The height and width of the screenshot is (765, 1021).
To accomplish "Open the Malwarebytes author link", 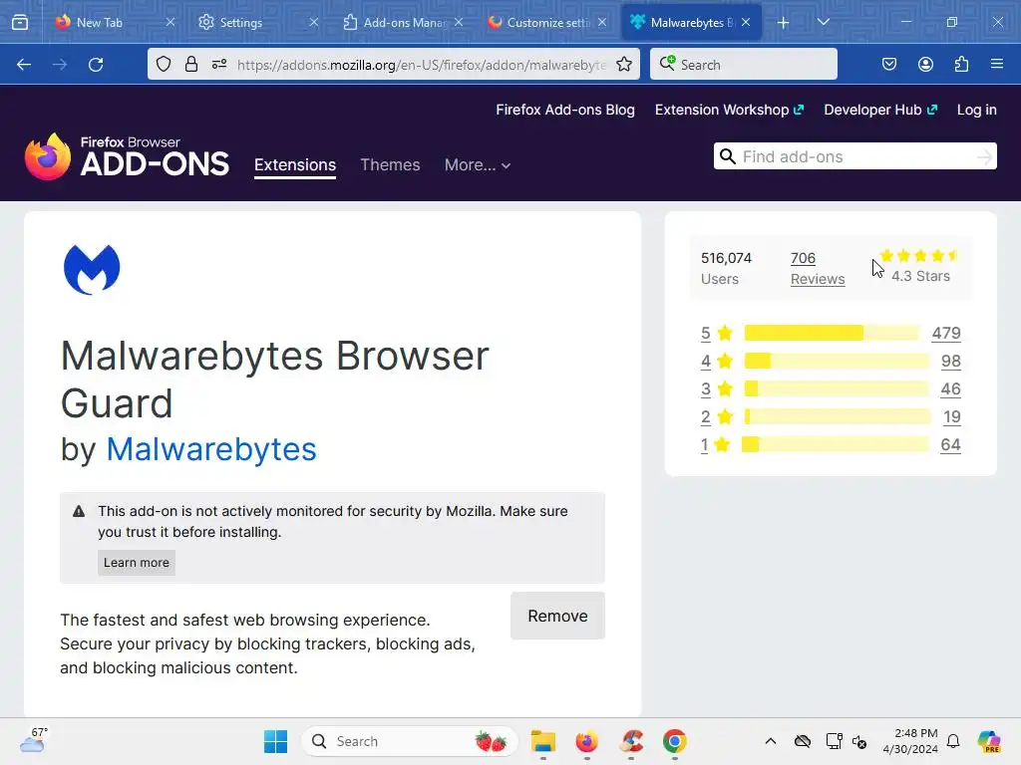I will pos(211,449).
